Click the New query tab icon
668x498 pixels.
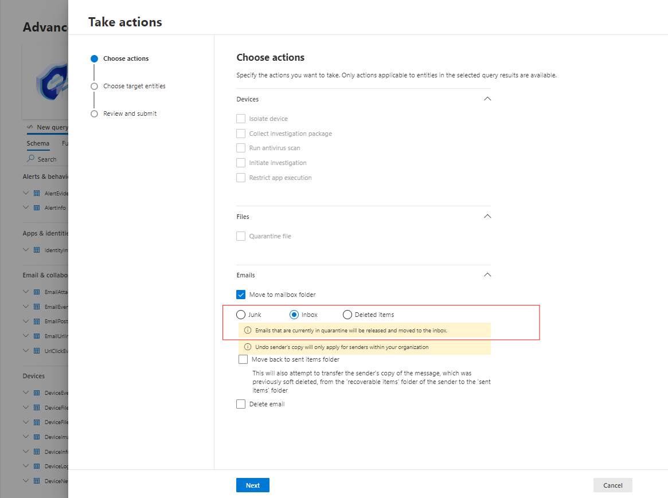[x=30, y=127]
